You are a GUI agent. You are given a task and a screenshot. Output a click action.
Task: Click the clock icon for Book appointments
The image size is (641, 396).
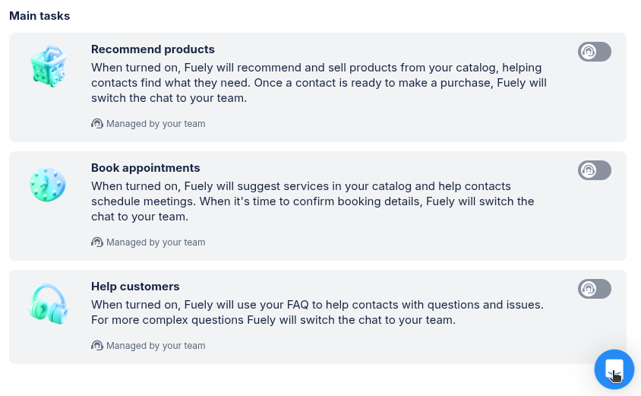pos(48,184)
